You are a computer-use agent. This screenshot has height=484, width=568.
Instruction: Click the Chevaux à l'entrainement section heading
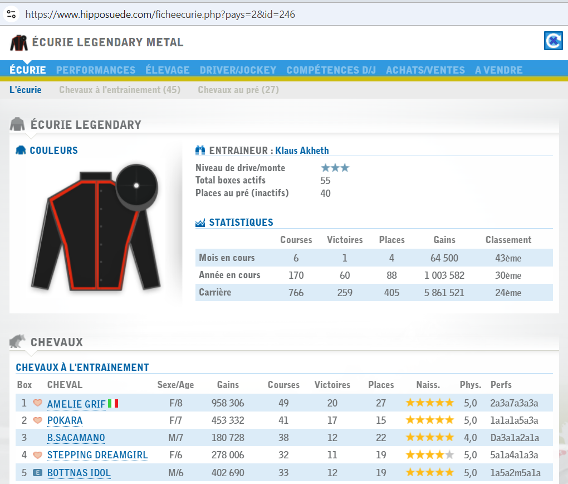(x=82, y=367)
